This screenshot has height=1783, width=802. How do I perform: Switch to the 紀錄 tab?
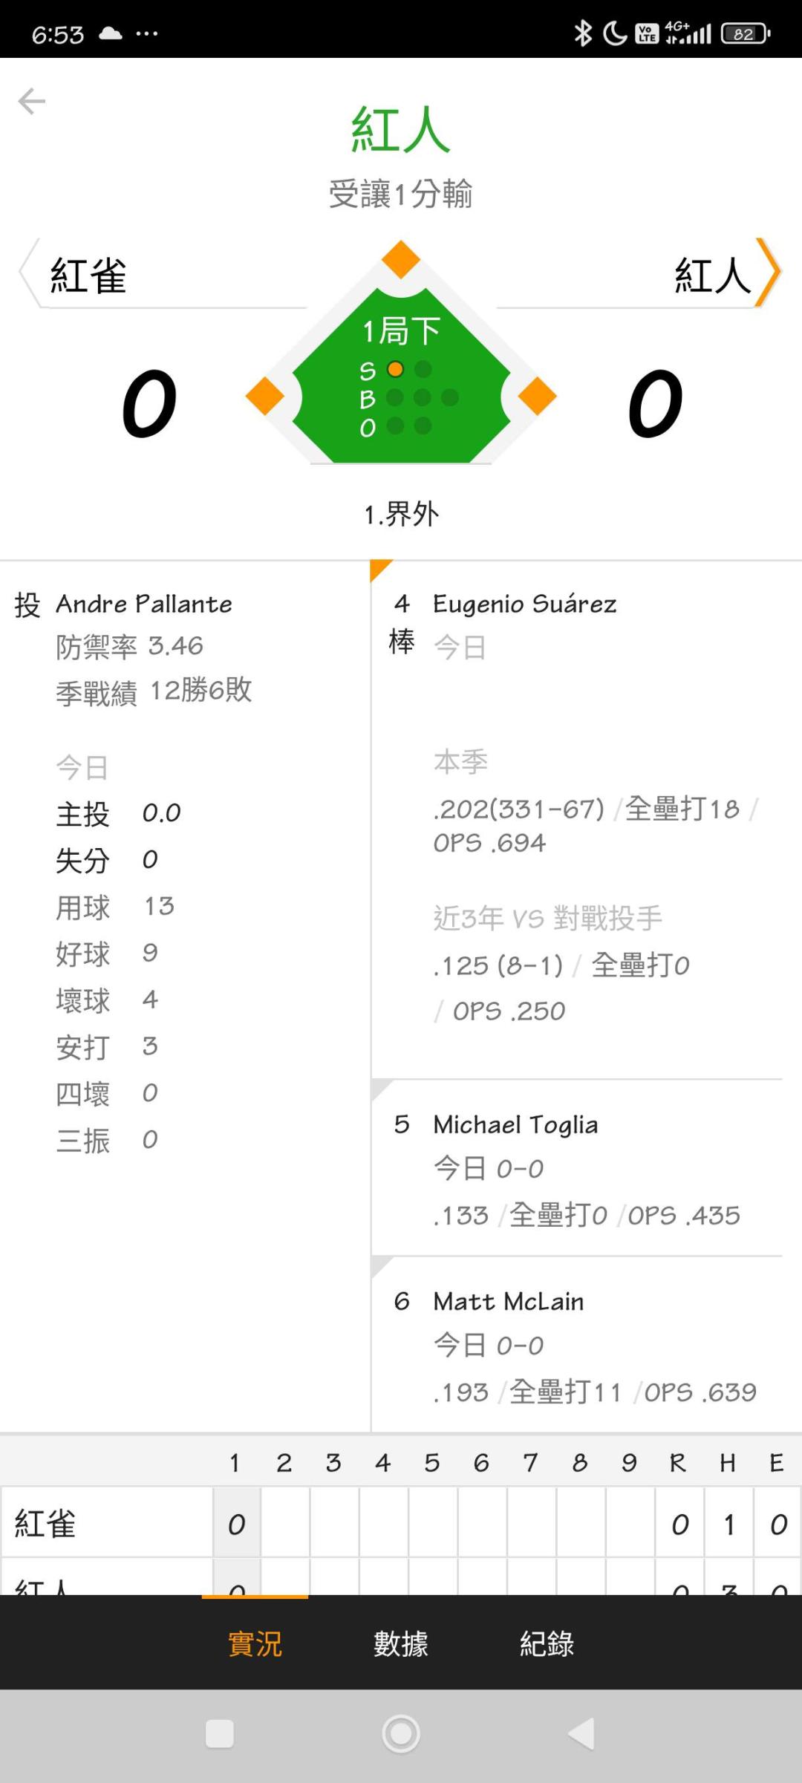(547, 1643)
